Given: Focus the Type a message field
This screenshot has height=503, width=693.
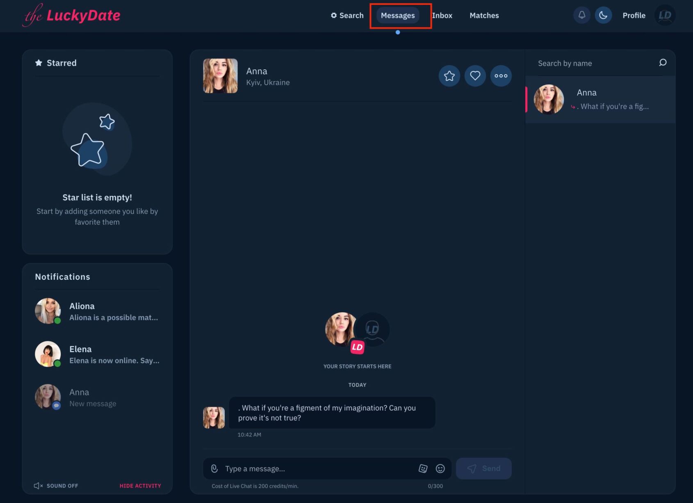Looking at the screenshot, I should [316, 469].
